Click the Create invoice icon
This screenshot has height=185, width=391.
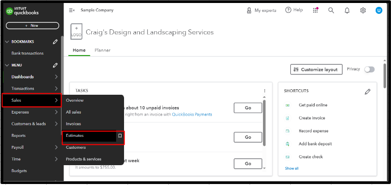pyautogui.click(x=287, y=118)
